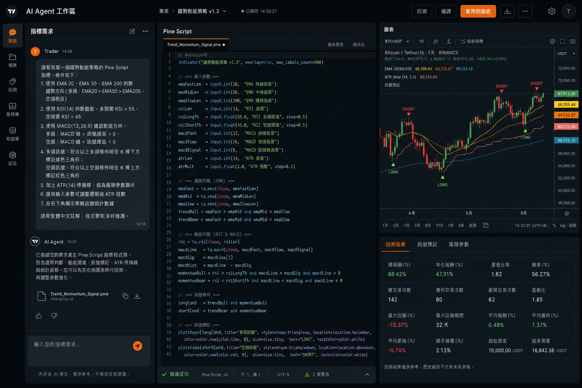Select the 1天 time range
Screen dimensions: 582x388
coord(385,225)
